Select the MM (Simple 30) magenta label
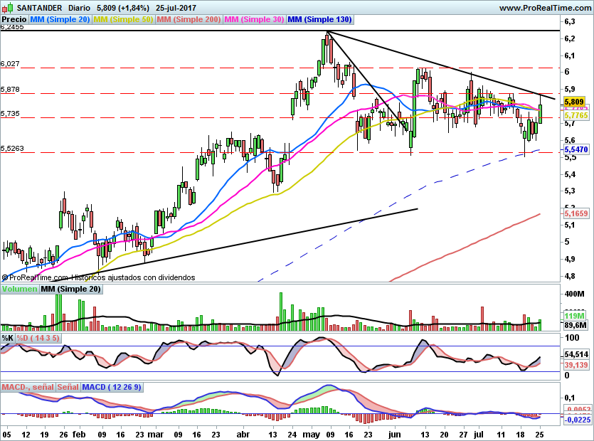The image size is (594, 441). [254, 19]
